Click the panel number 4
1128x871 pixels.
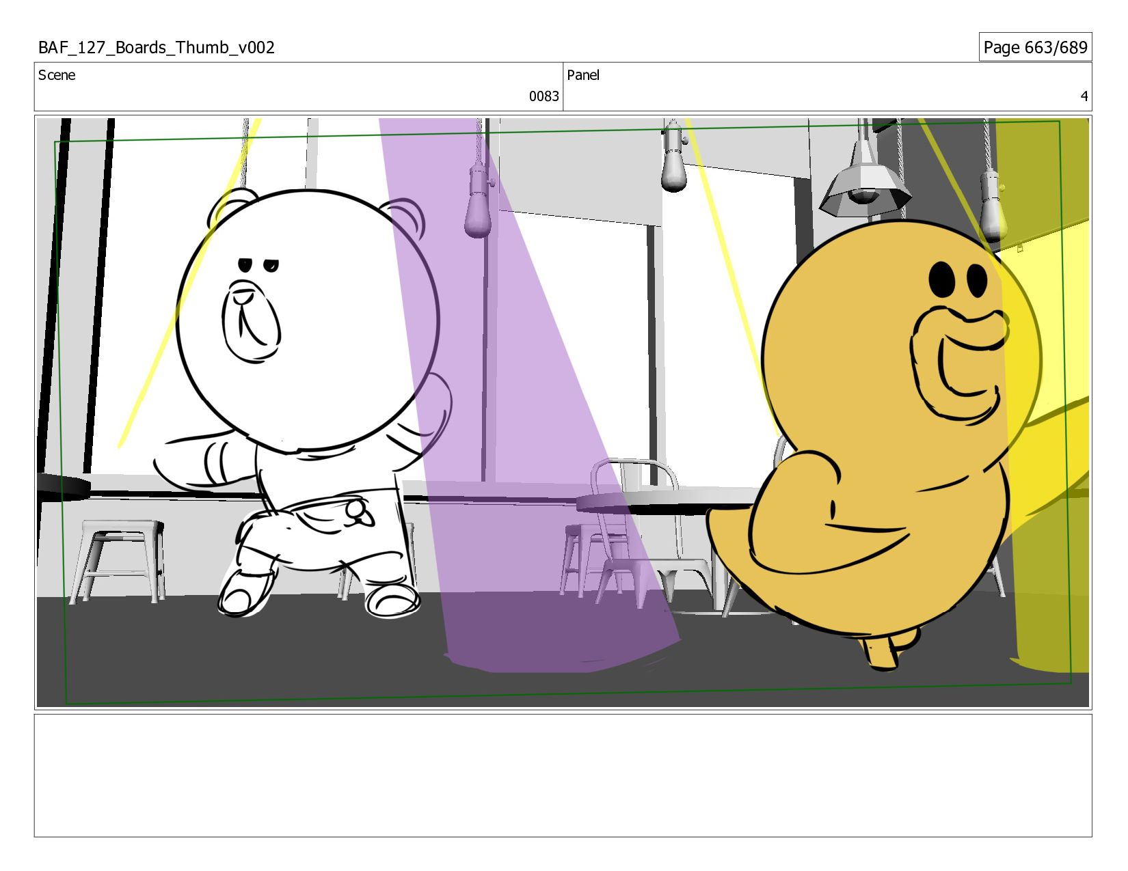pyautogui.click(x=1084, y=96)
